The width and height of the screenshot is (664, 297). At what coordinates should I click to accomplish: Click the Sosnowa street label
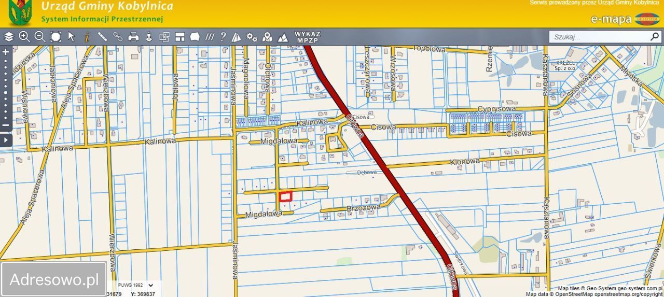pyautogui.click(x=579, y=87)
